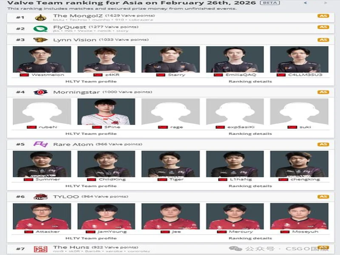The image size is (340, 255).
Task: Go to next ranking date arrow
Action: (x=325, y=3)
